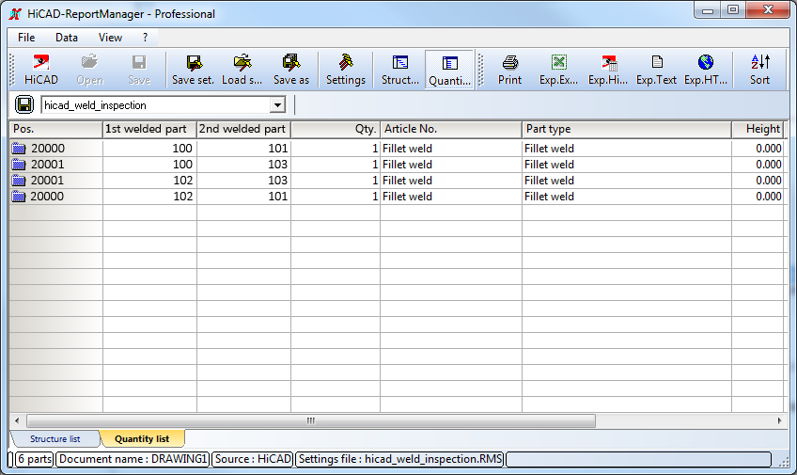The image size is (797, 475).
Task: Select the Quantity list tab
Action: tap(142, 439)
